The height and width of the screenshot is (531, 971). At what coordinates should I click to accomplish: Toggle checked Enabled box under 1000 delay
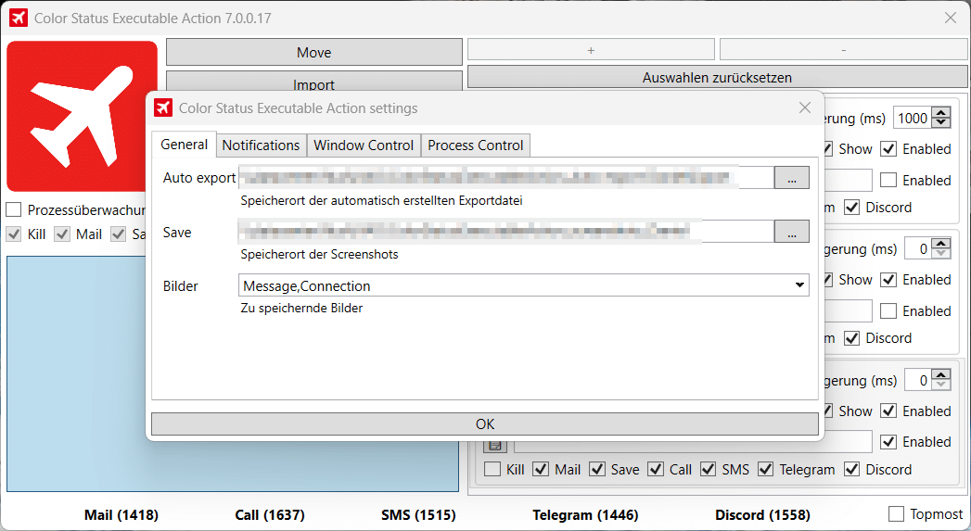(x=888, y=148)
